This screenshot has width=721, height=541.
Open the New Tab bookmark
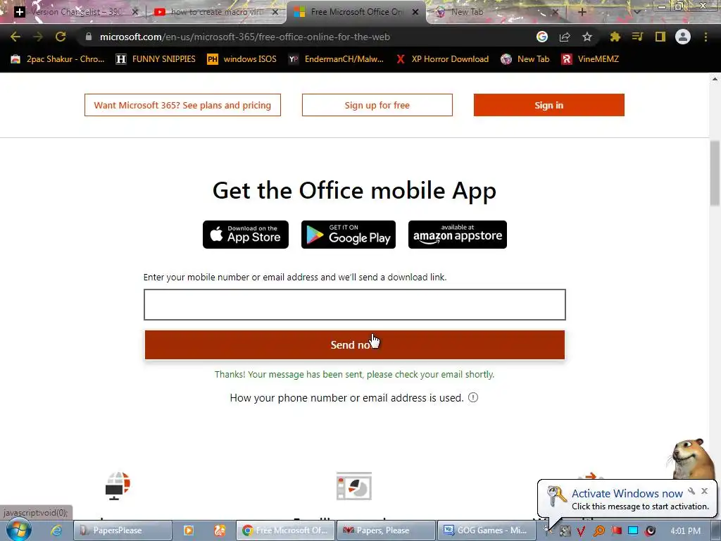tap(525, 59)
